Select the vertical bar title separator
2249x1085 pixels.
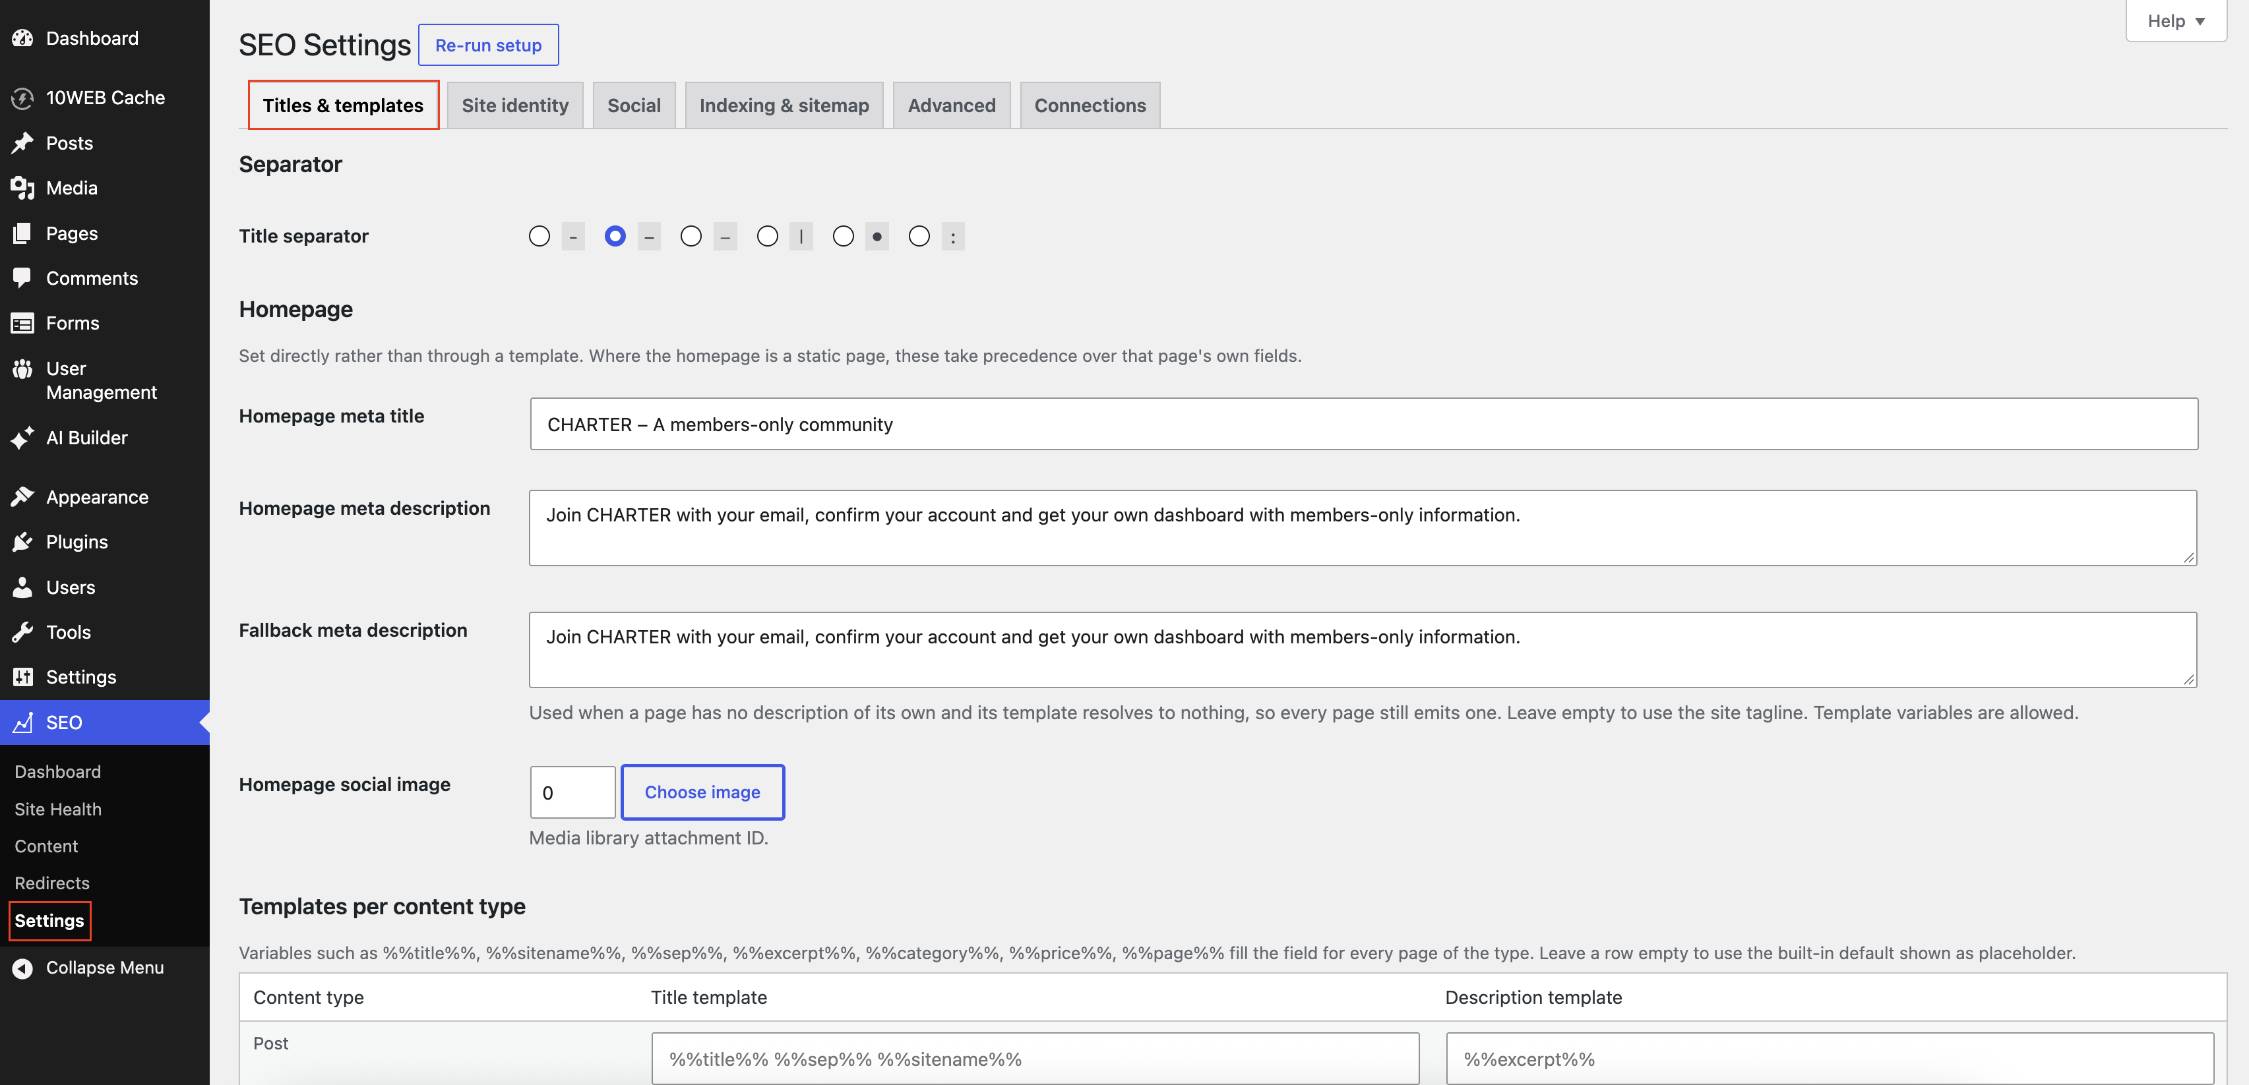point(768,237)
